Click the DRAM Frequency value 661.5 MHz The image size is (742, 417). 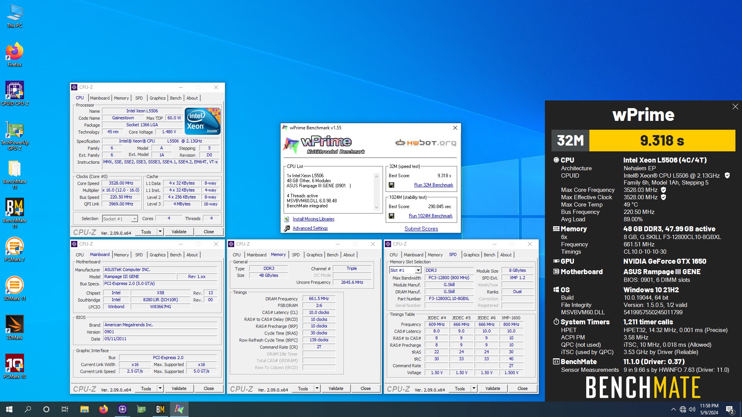[319, 298]
